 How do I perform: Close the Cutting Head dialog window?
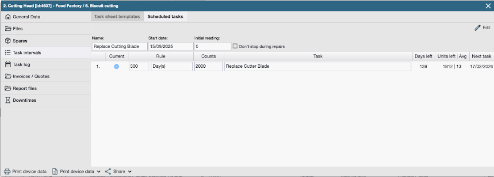(x=488, y=5)
